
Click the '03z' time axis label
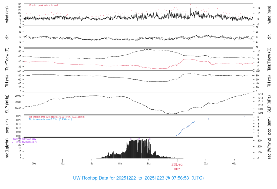tap(206, 164)
